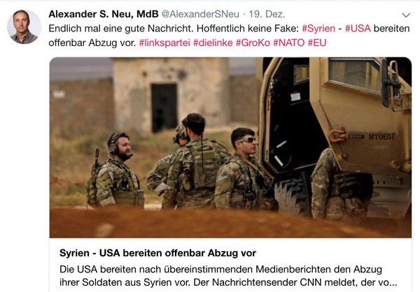
Task: Open the article description about CNN report
Action: 228,276
